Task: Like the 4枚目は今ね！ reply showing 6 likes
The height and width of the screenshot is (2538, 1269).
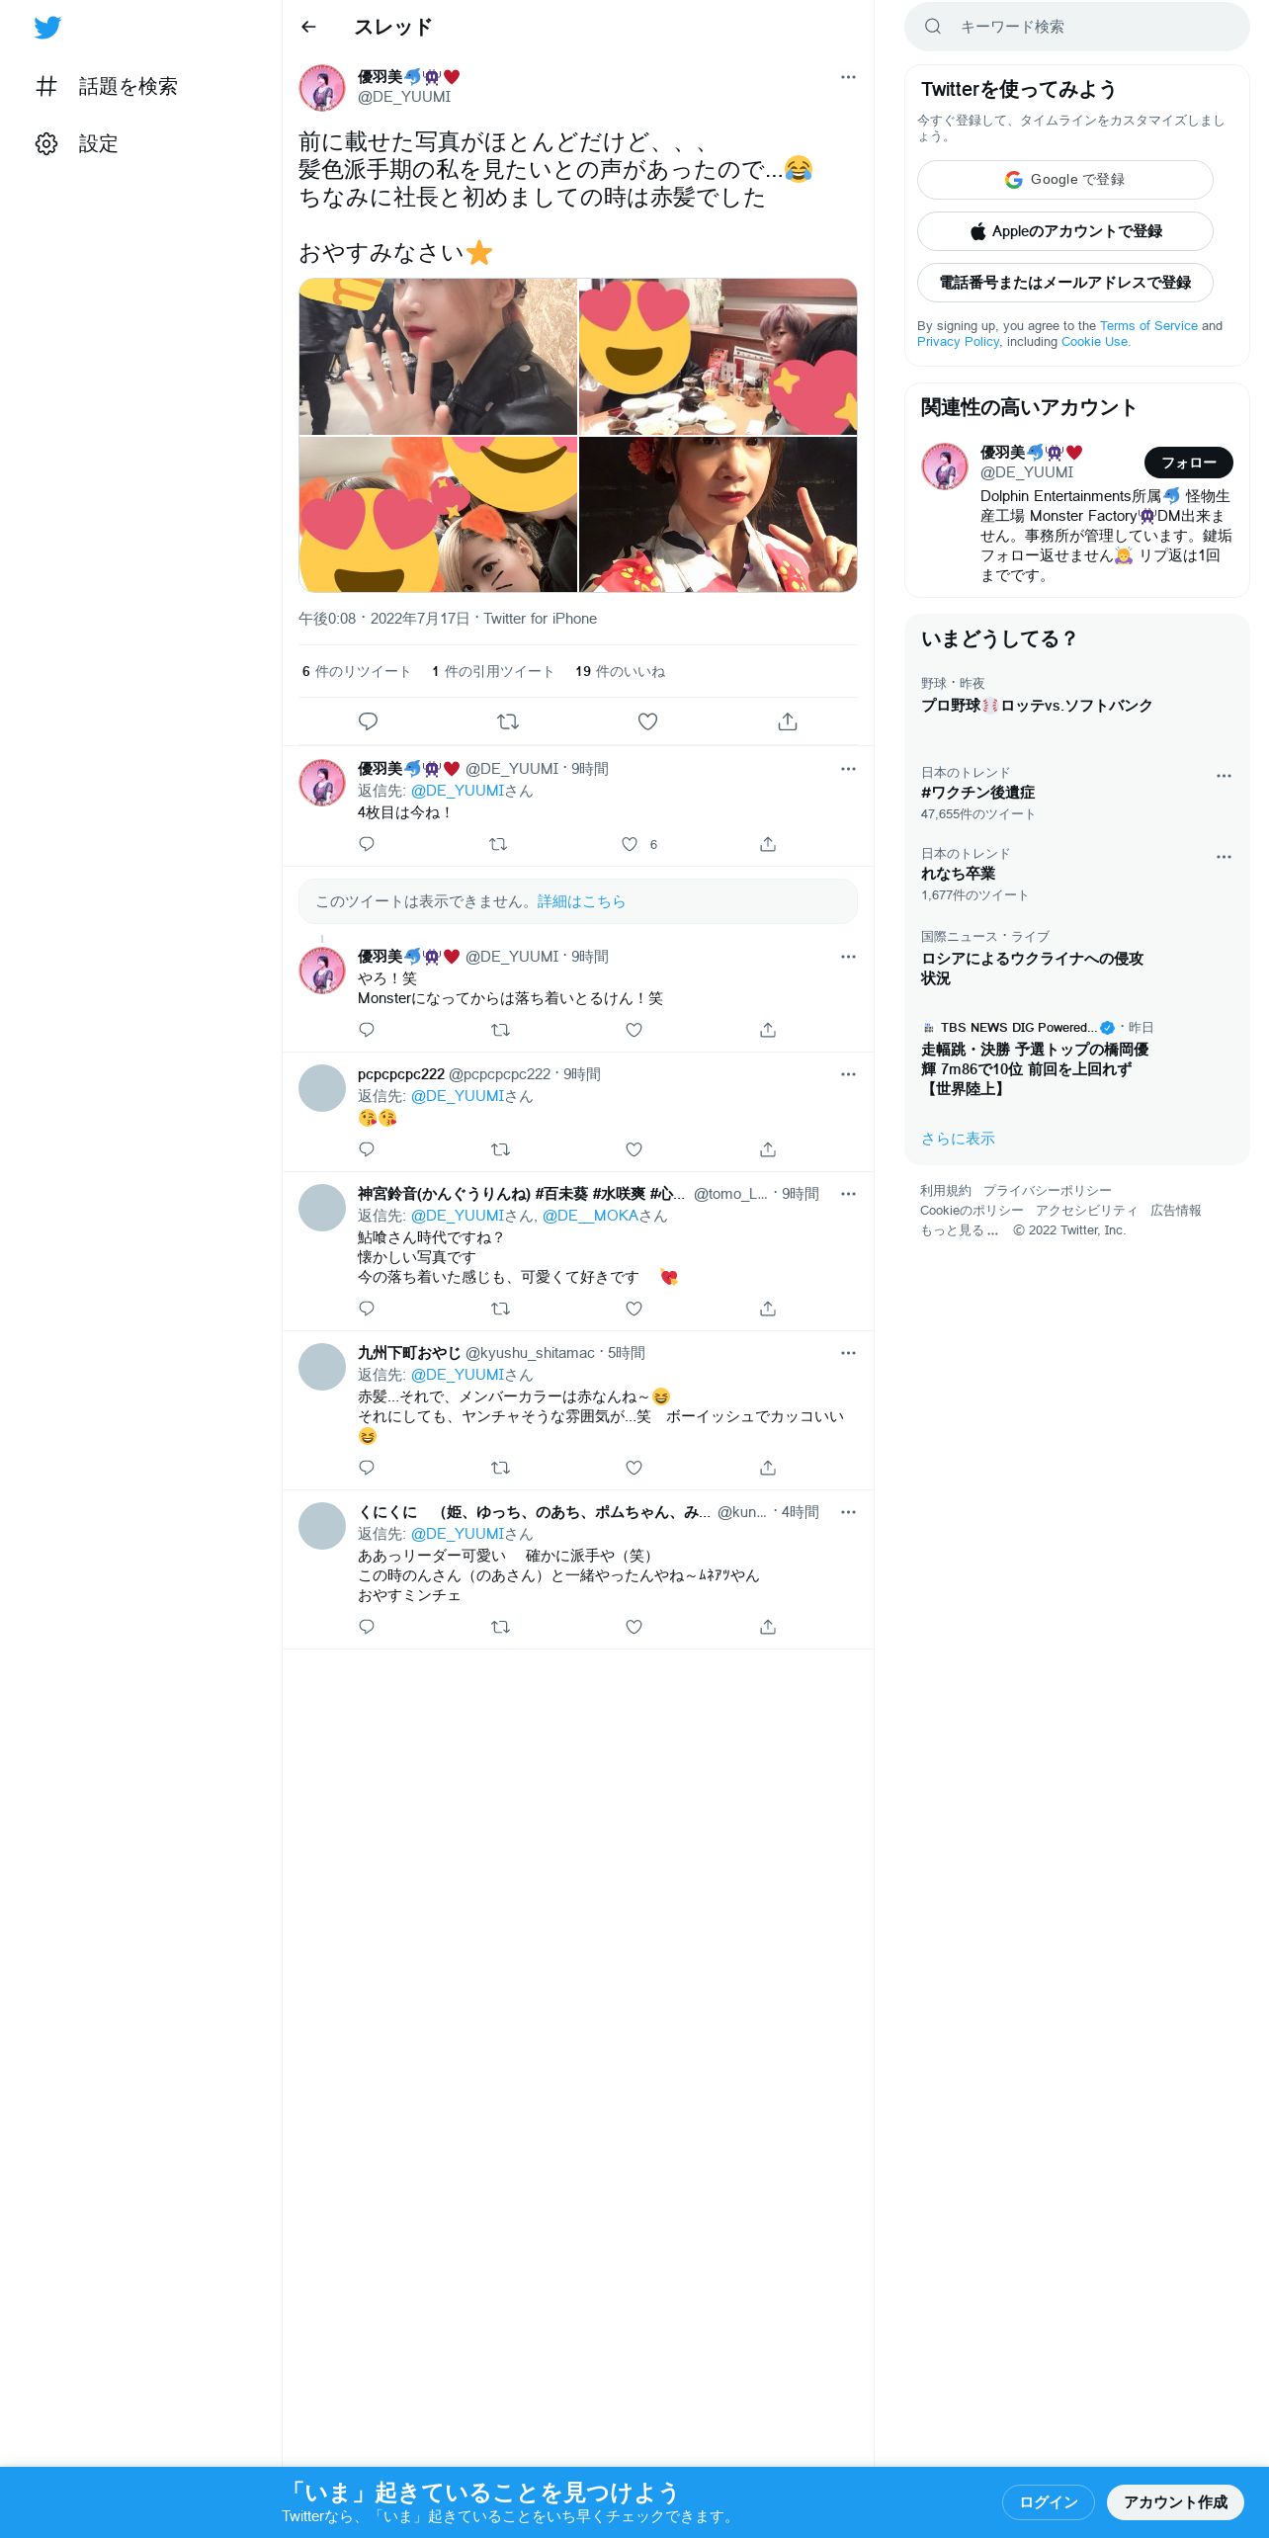Action: click(630, 844)
